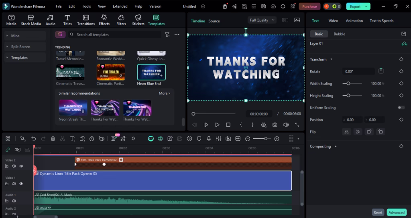Click the voiceover microphone icon
Viewport: 411px width, 218px height.
coord(209,139)
